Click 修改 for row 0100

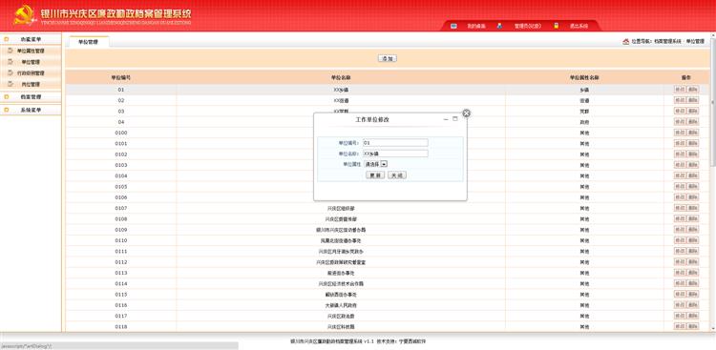coord(680,133)
